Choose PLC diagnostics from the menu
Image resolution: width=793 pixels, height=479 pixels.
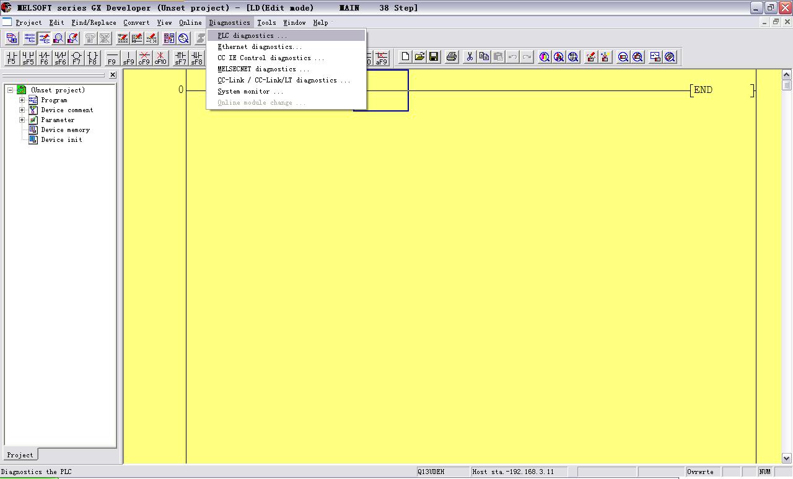pos(252,35)
